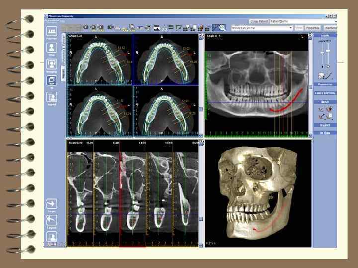Open the PatientDemo patient dropdown
This screenshot has height=268, width=358.
pos(303,21)
